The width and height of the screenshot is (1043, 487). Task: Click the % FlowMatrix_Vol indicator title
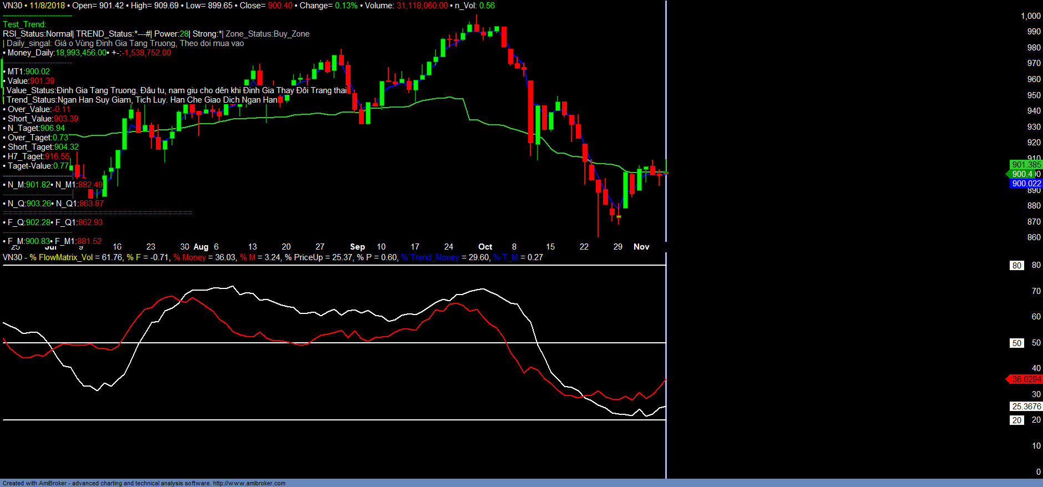pyautogui.click(x=61, y=257)
